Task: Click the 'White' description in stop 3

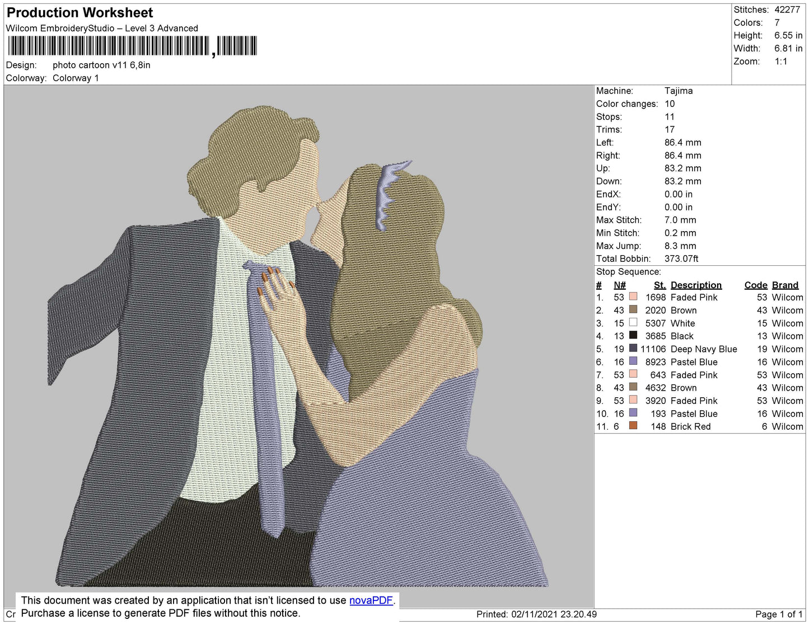Action: click(x=682, y=323)
